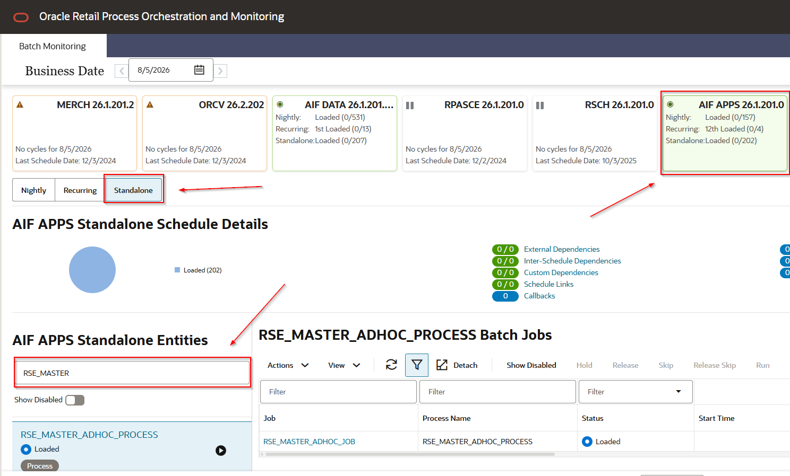This screenshot has width=790, height=476.
Task: Go to previous business date
Action: 122,70
